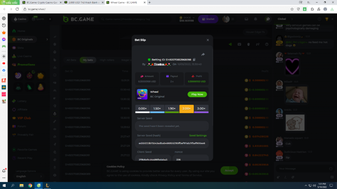
Task: Switch to BC.Game Crypto Casino browser tab
Action: click(x=42, y=2)
